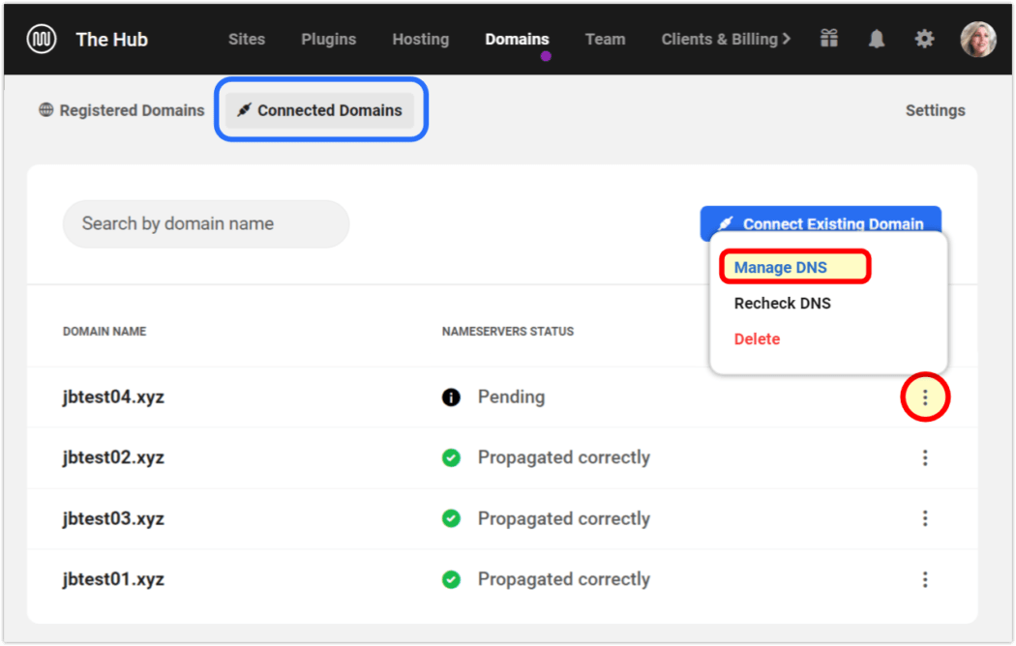Open the gift promotions icon

point(828,39)
